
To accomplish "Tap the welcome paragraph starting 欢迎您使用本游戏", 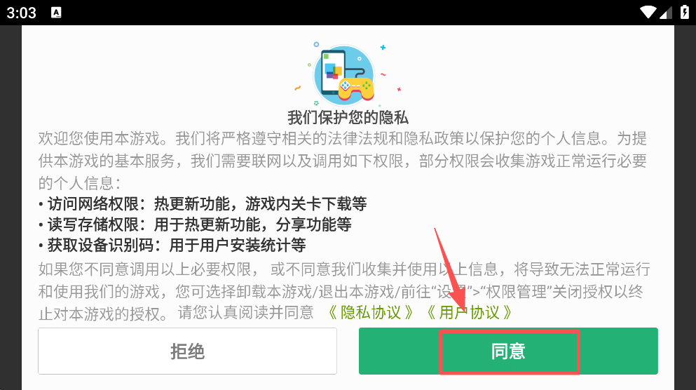I will tap(342, 161).
